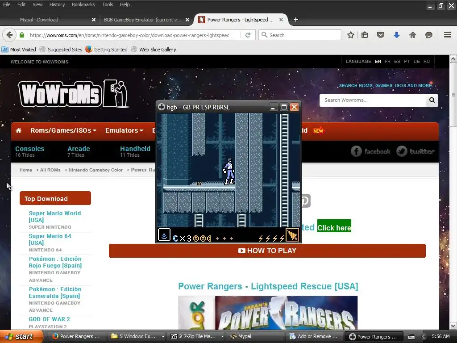457x343 pixels.
Task: Open downloads with the blue arrow icon
Action: click(x=397, y=35)
